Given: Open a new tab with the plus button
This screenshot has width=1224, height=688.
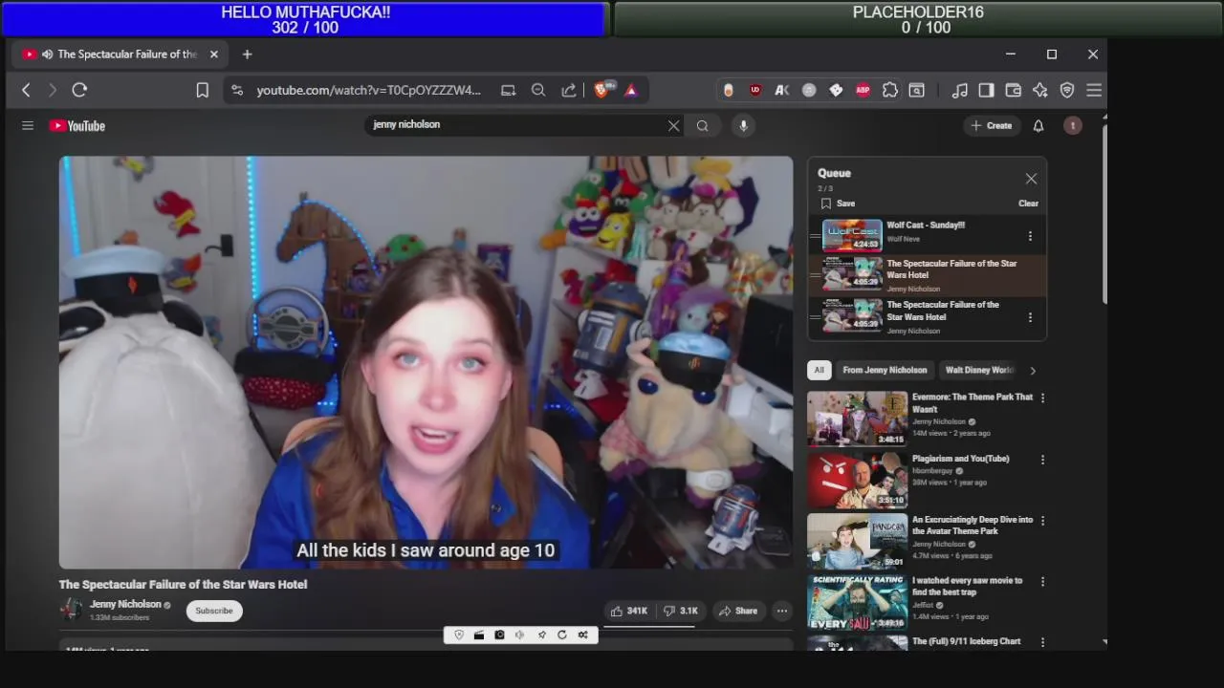Looking at the screenshot, I should [x=247, y=54].
